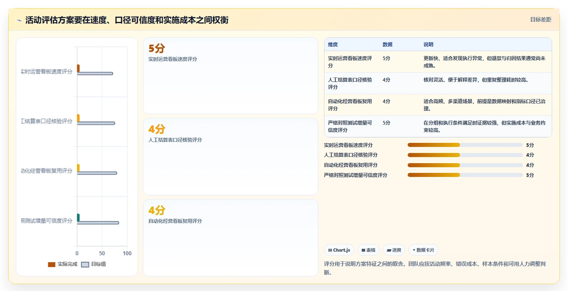Click the progress bar for 自动化经营看板复用评分
Image resolution: width=568 pixels, height=291 pixels.
click(465, 165)
